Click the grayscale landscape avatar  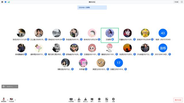57,33
